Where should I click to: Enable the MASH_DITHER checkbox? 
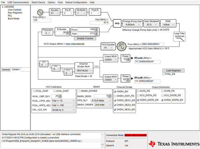pyautogui.click(x=80, y=91)
